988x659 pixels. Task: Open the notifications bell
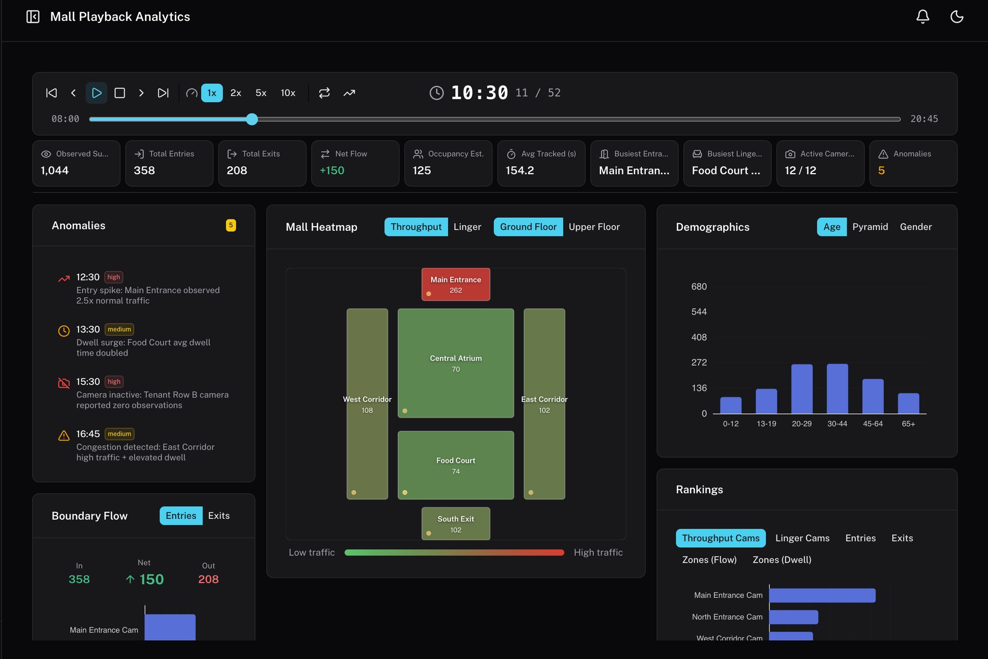click(x=922, y=17)
